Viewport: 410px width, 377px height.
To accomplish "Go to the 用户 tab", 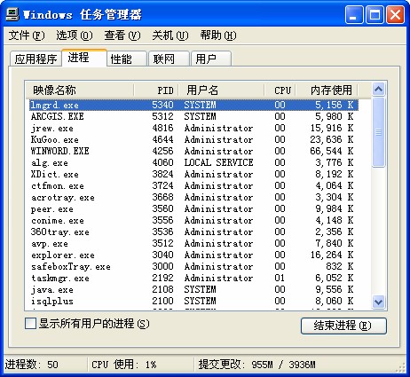I will [211, 59].
